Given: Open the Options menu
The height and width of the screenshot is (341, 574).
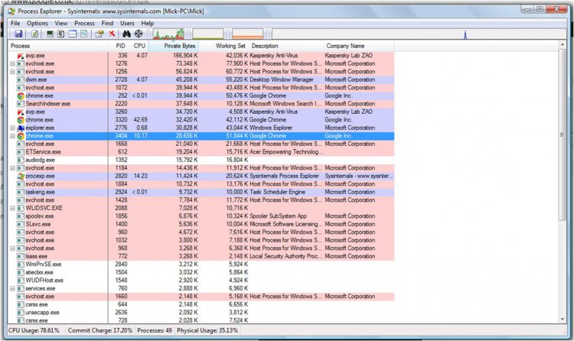Looking at the screenshot, I should pos(38,24).
